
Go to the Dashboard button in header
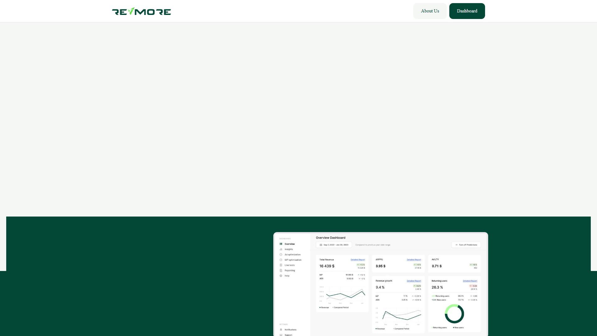[x=467, y=11]
